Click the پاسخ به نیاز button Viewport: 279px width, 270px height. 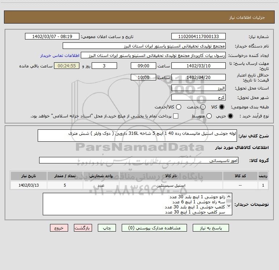coord(211,228)
